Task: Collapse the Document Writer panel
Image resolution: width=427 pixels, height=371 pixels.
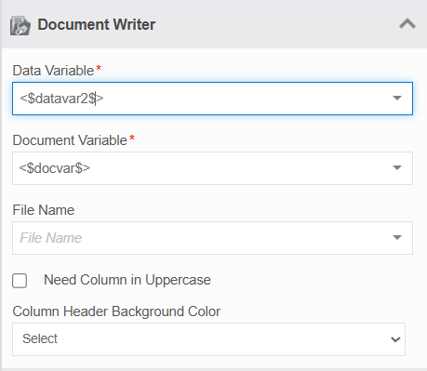Action: click(x=407, y=24)
